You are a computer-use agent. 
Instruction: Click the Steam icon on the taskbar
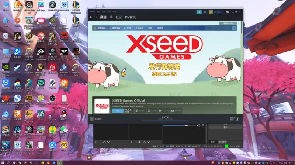(x=60, y=163)
